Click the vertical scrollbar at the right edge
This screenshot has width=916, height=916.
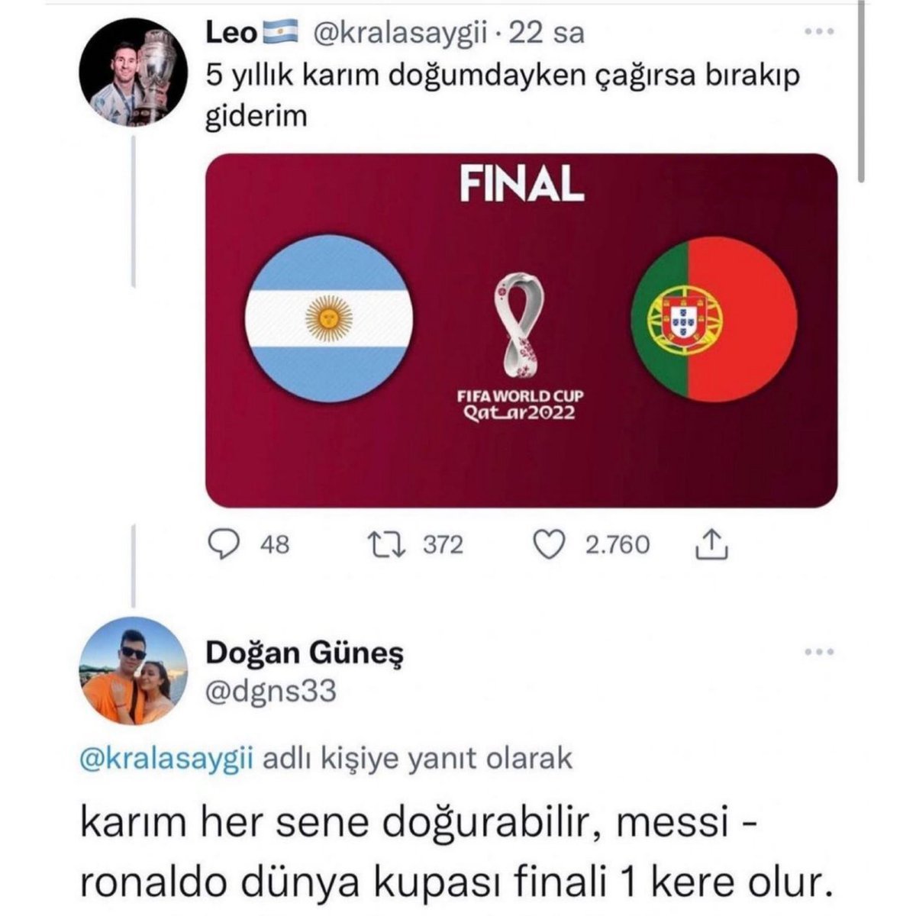(861, 92)
